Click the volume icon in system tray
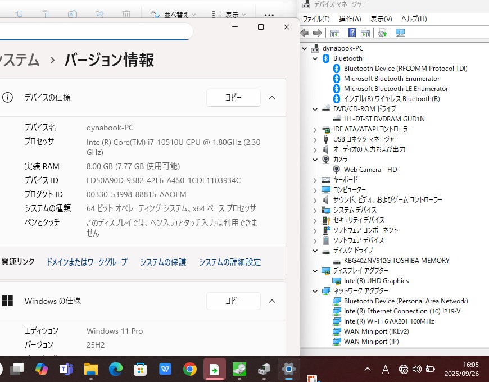 [x=416, y=369]
